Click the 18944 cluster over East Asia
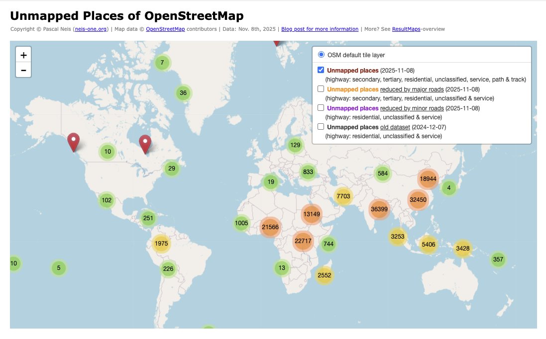The width and height of the screenshot is (546, 339). 427,179
